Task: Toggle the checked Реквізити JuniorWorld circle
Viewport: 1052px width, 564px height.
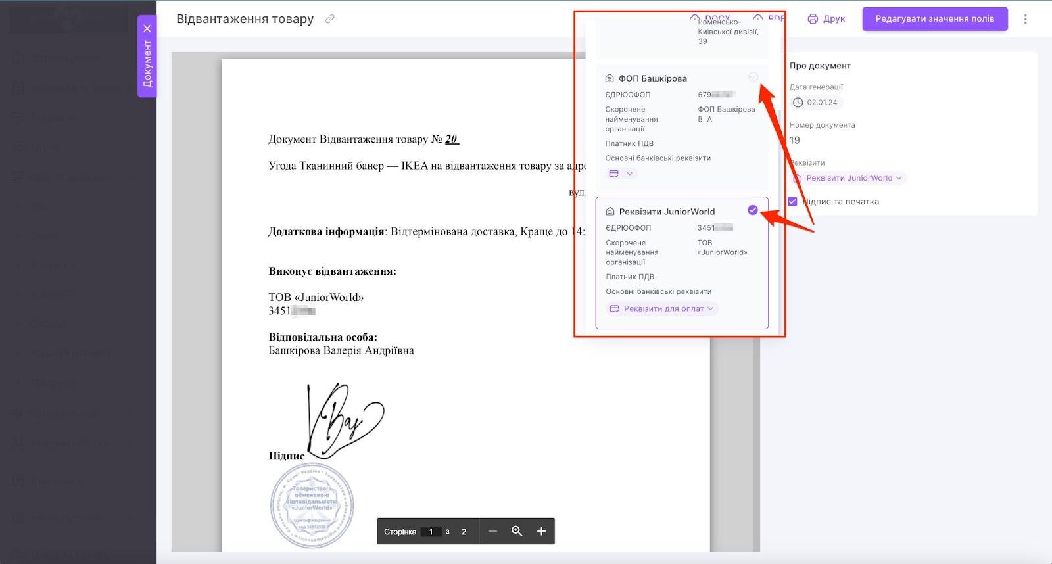Action: click(753, 210)
